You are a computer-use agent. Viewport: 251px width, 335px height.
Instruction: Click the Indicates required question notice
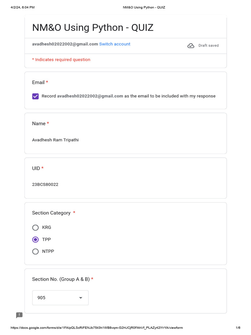pos(61,60)
